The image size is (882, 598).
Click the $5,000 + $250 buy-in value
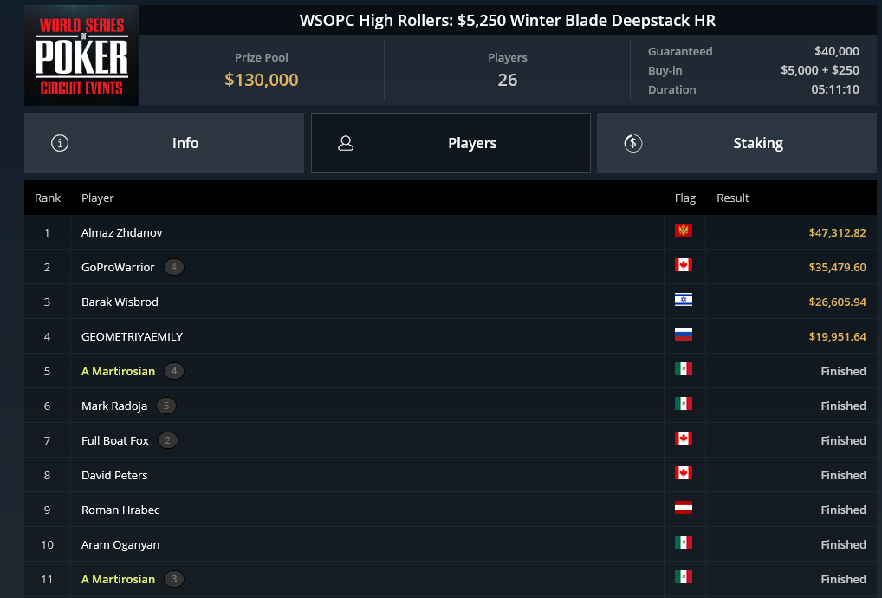tap(820, 70)
